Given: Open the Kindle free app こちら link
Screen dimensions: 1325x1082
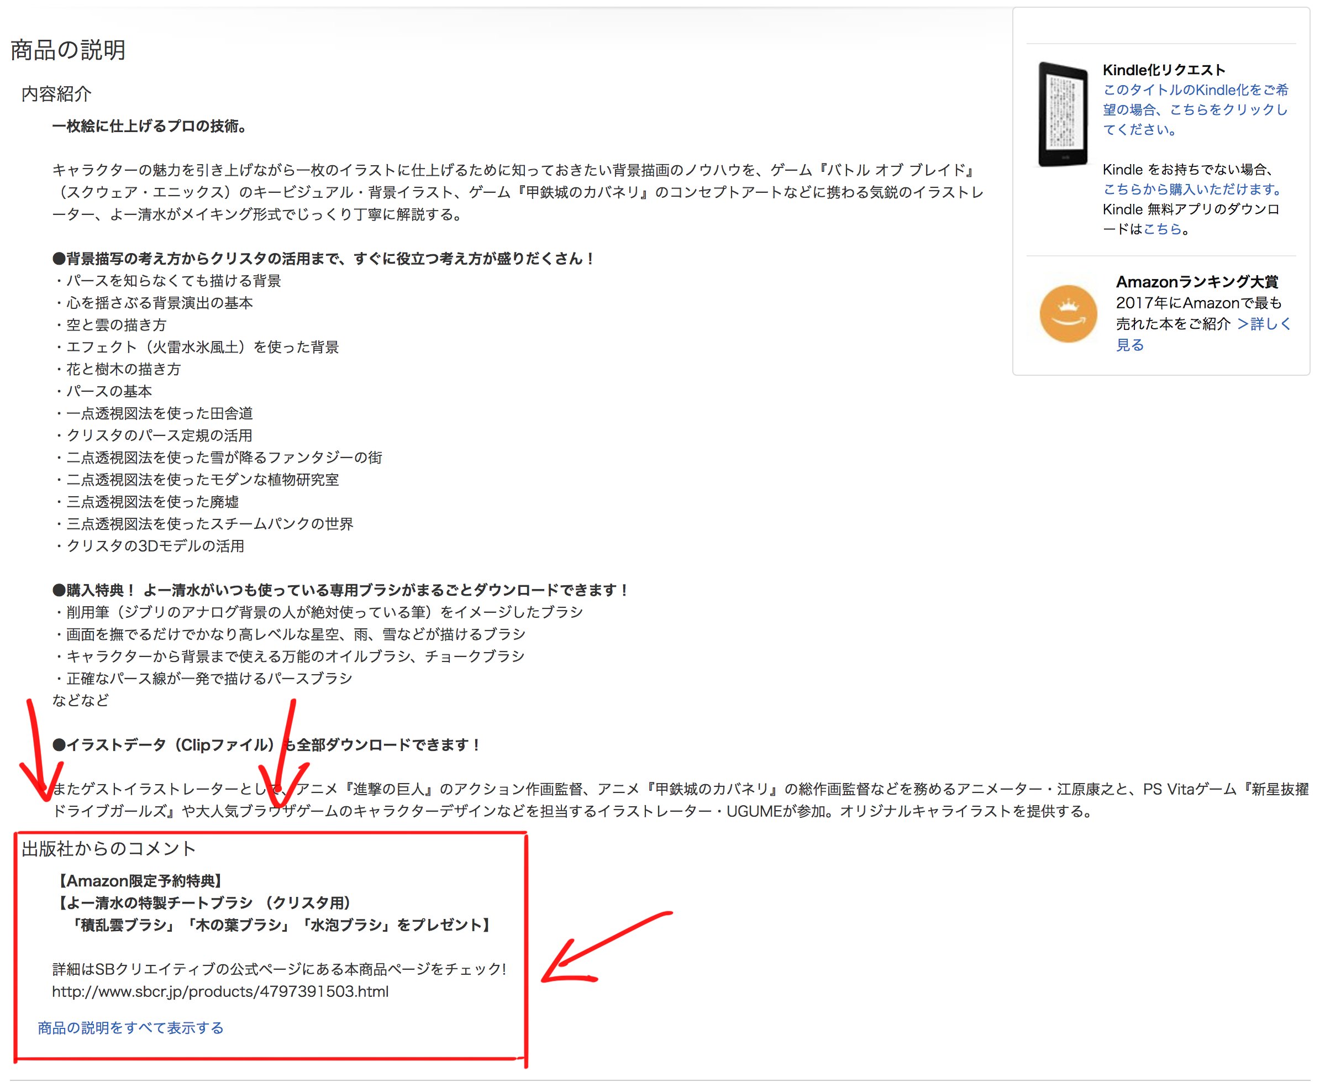Looking at the screenshot, I should point(1163,229).
